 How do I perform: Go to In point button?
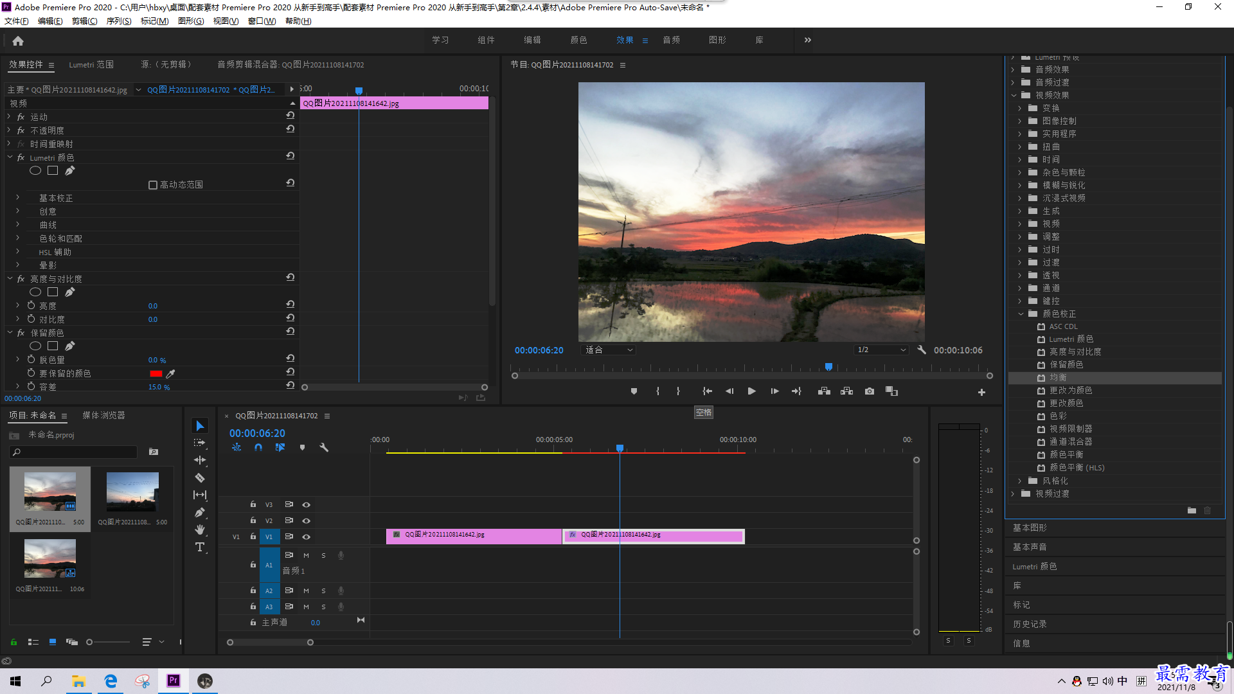707,391
